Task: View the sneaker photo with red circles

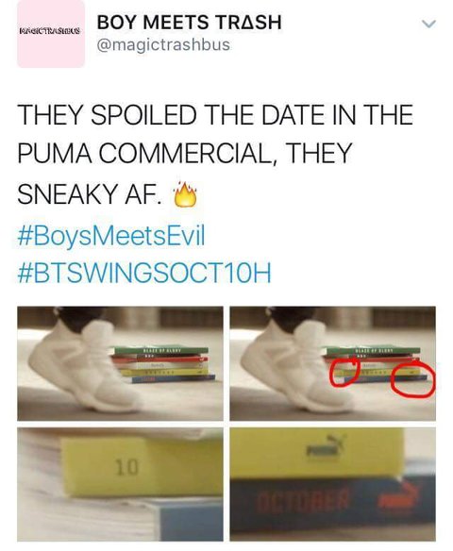Action: point(332,363)
